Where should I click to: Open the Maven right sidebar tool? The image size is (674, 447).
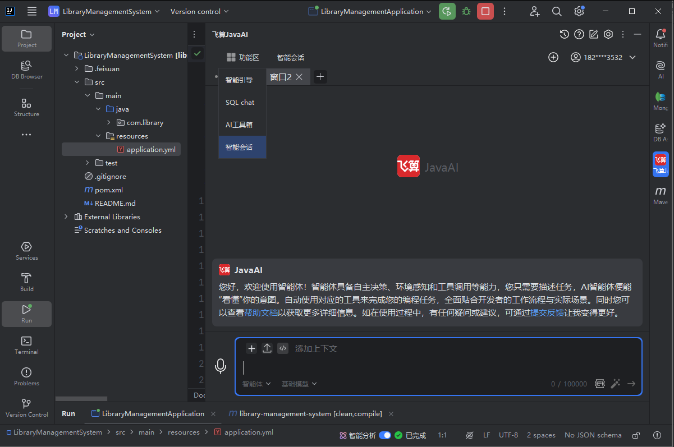[x=661, y=196]
